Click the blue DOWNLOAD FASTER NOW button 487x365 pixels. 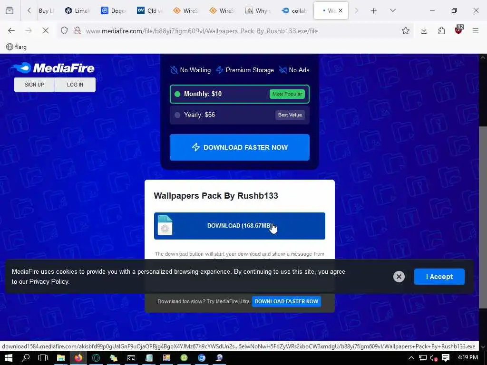pos(240,147)
